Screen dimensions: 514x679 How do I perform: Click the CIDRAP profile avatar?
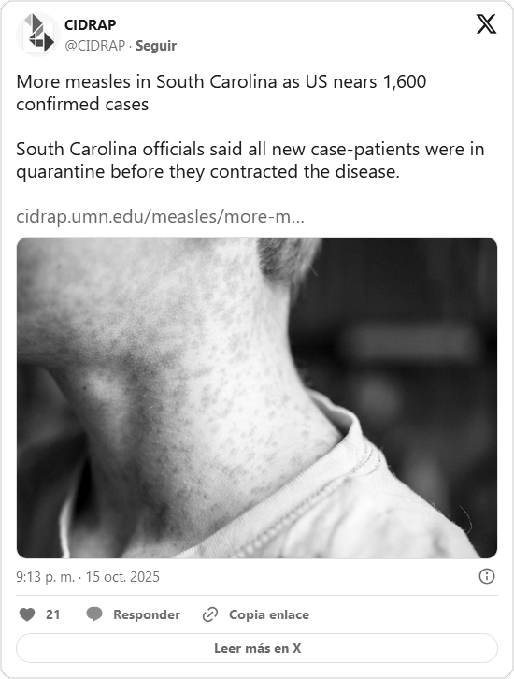[x=38, y=35]
